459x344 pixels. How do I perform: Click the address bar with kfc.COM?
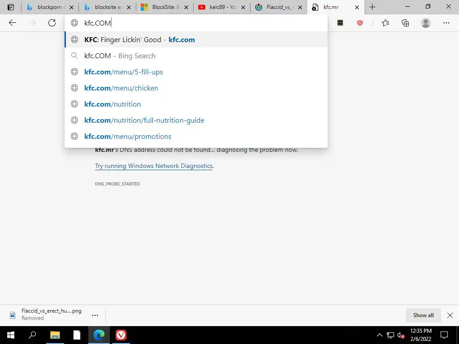tap(196, 23)
